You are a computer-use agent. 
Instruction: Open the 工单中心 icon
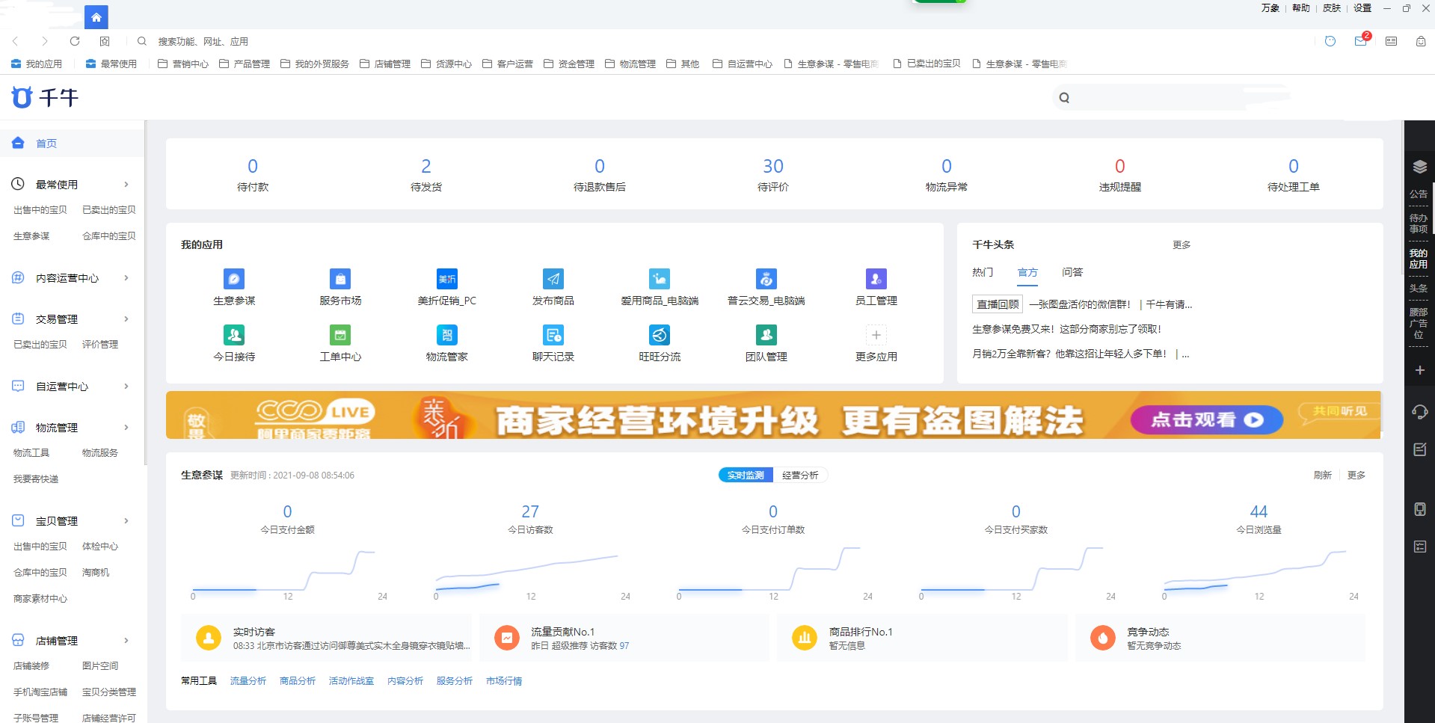340,335
